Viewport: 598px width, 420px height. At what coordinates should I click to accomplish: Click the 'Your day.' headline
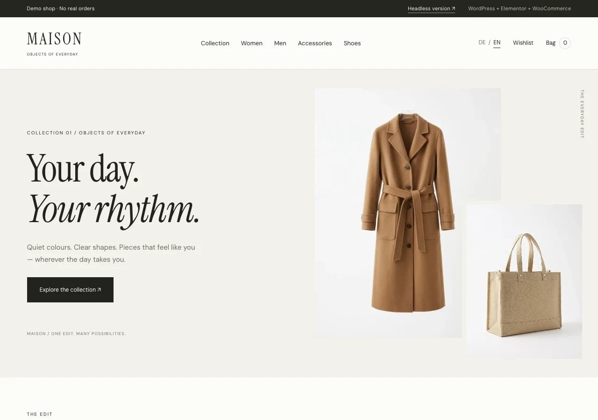coord(83,169)
